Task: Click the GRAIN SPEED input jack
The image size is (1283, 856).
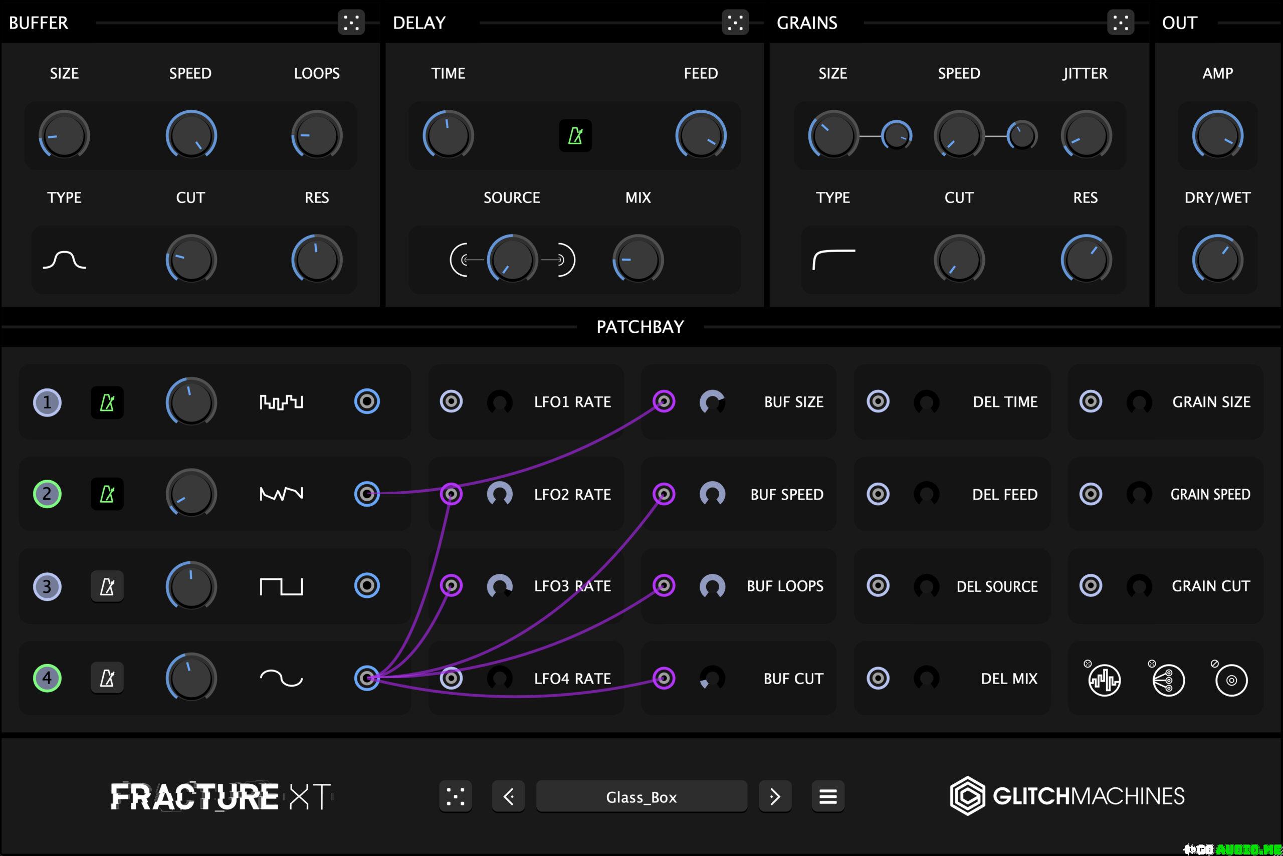Action: click(1091, 494)
